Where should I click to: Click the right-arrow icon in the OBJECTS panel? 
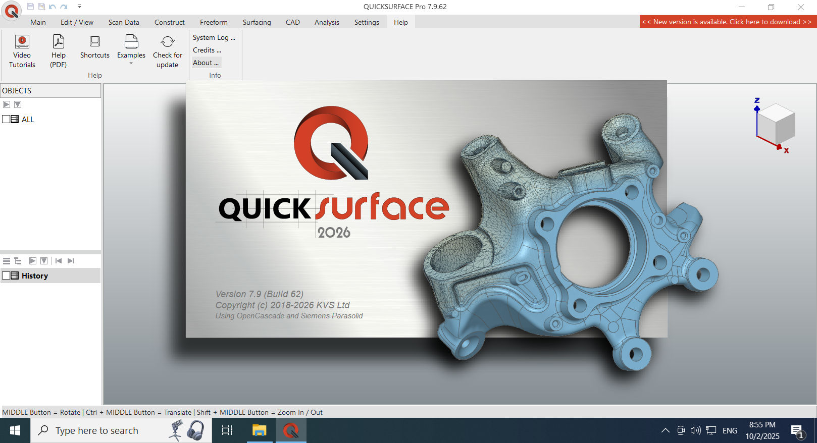click(7, 104)
